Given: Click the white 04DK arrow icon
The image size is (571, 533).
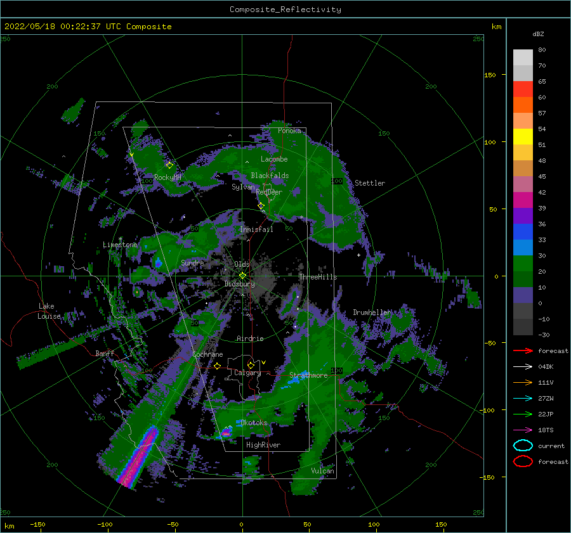Looking at the screenshot, I should click(523, 367).
